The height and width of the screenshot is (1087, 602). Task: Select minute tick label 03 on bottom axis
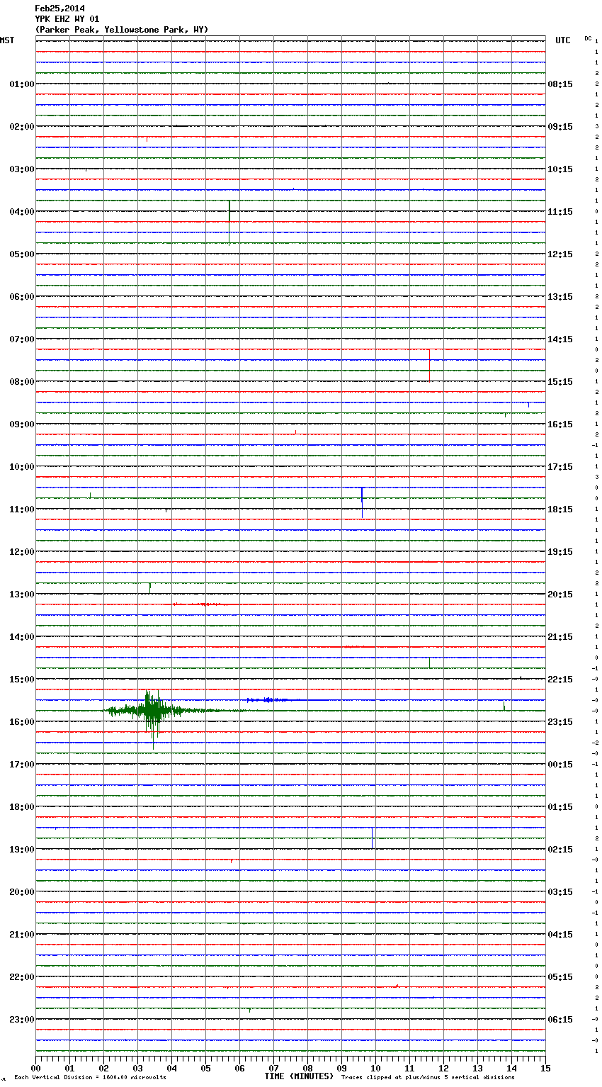pos(137,1068)
